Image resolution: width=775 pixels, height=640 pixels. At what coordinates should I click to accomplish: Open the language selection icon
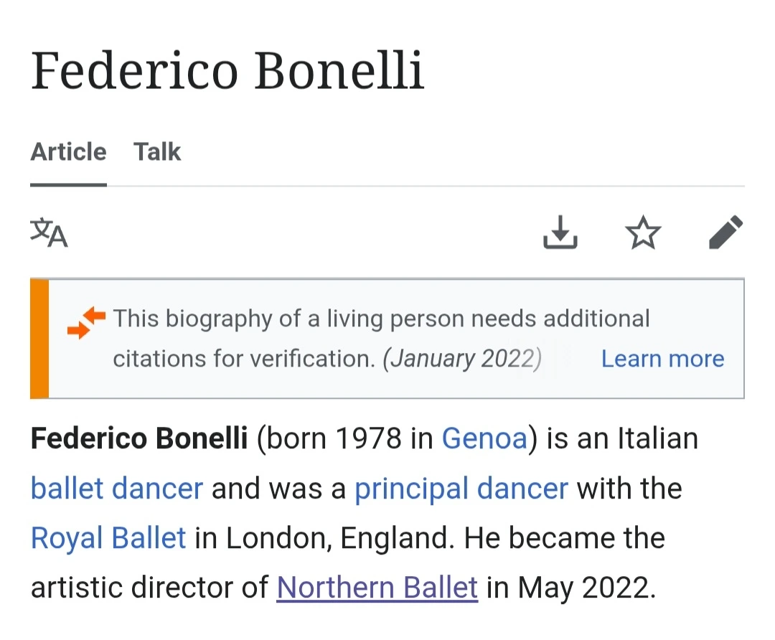point(49,233)
